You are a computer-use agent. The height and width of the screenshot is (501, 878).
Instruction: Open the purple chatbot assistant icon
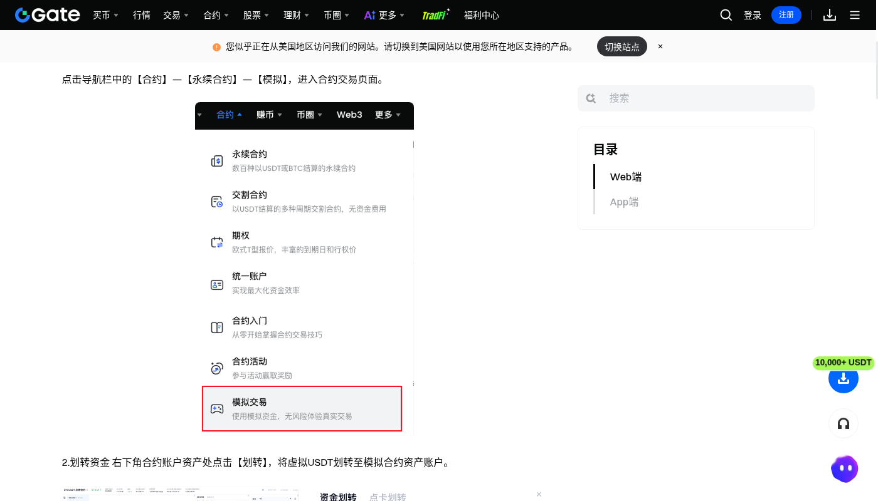(844, 469)
